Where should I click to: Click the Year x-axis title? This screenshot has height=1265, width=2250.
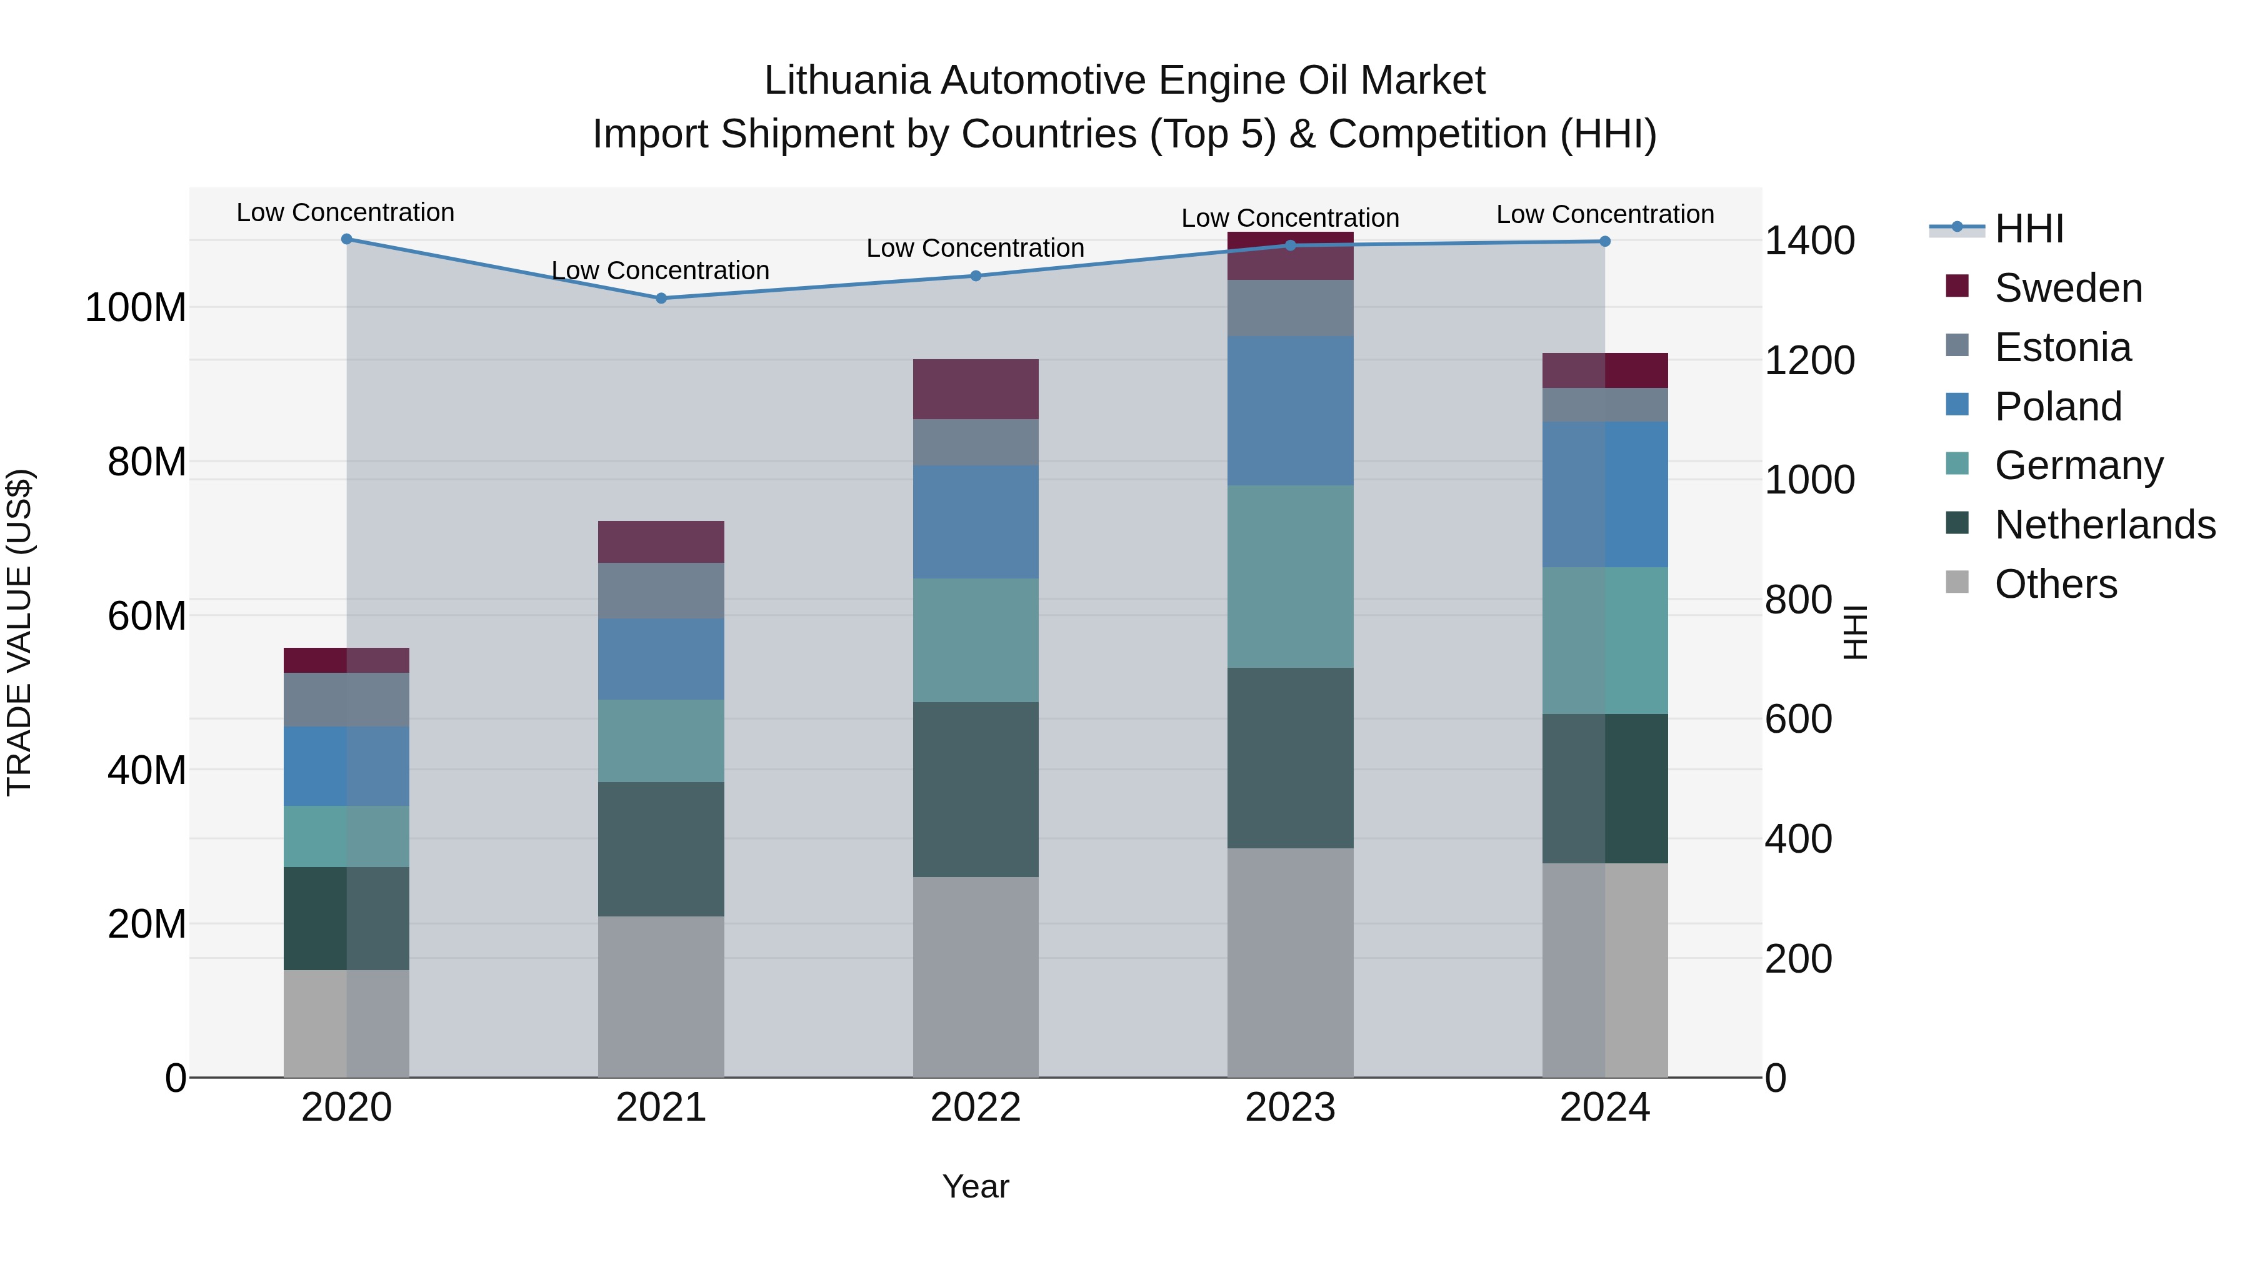pyautogui.click(x=976, y=1186)
